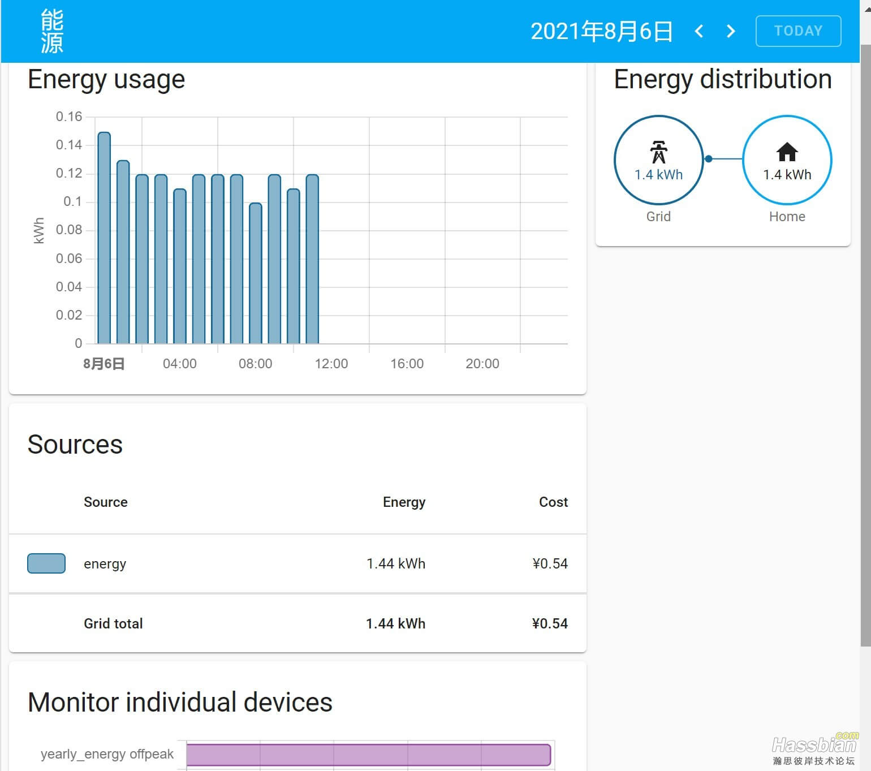Click the Energy distribution heading
The width and height of the screenshot is (871, 771).
pyautogui.click(x=723, y=80)
